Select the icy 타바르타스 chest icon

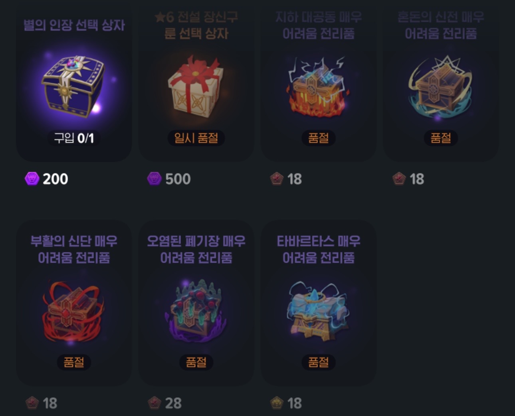pyautogui.click(x=318, y=311)
